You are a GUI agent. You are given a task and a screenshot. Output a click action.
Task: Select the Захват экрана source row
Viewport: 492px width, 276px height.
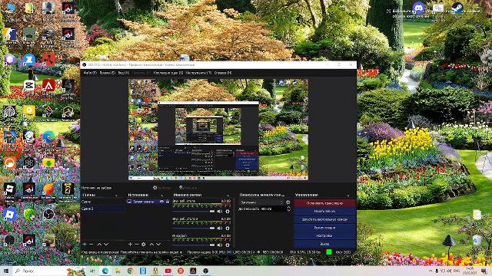148,202
